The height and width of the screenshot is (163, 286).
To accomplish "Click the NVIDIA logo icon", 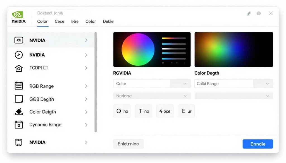I will [x=18, y=13].
